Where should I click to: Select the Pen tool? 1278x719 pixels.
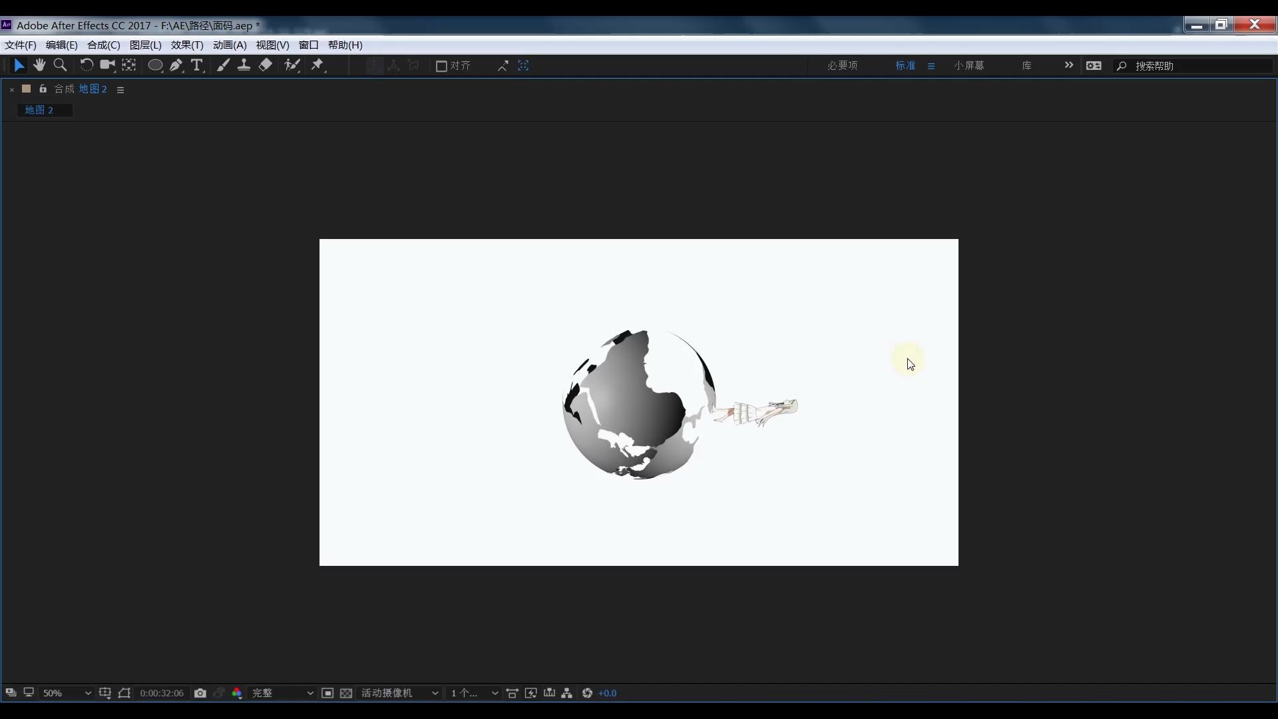(x=176, y=65)
